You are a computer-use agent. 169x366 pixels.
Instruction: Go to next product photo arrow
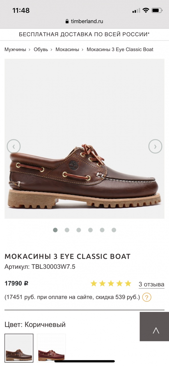click(155, 146)
